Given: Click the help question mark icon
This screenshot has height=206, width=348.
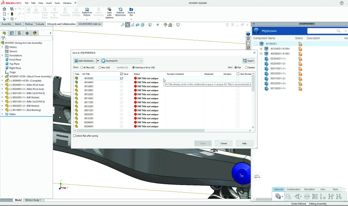Looking at the screenshot, I should point(342,3).
